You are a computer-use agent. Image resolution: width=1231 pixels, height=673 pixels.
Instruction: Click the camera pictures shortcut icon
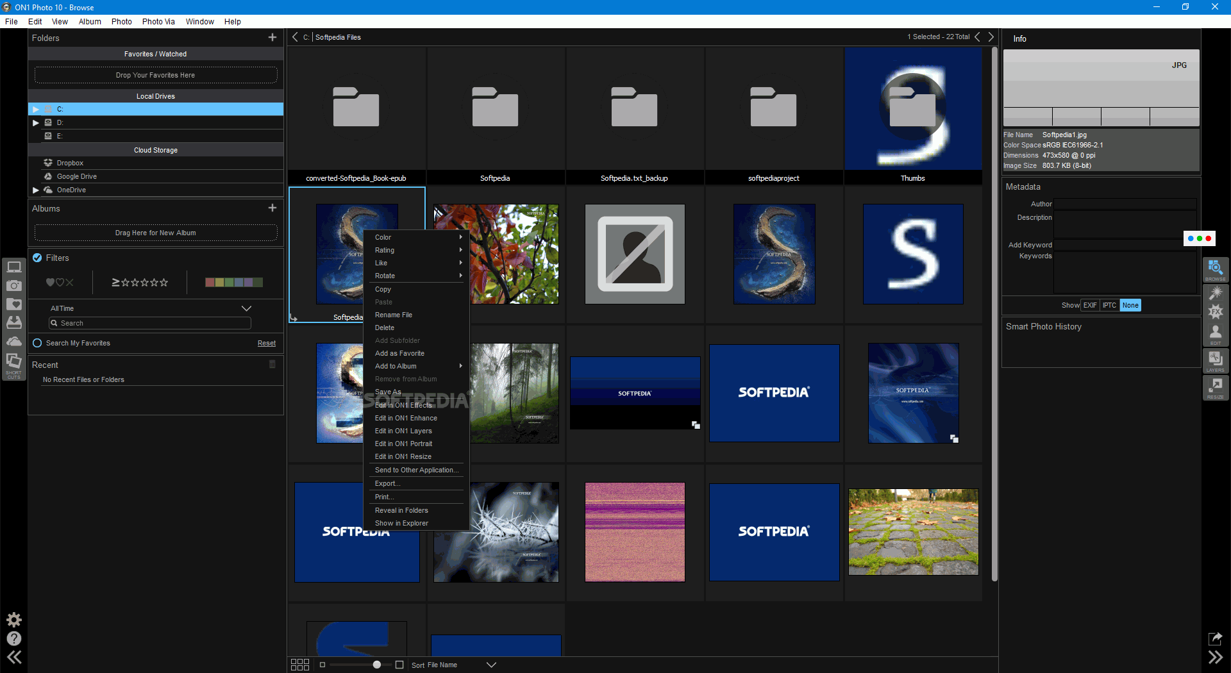click(x=14, y=285)
